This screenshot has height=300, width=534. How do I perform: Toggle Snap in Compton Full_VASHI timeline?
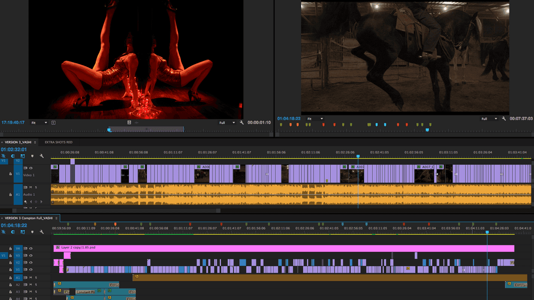tap(13, 232)
